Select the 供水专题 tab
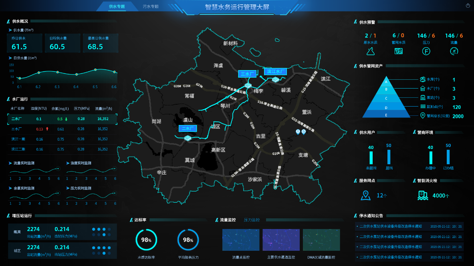Viewport: 474px width, 266px height. (x=117, y=7)
